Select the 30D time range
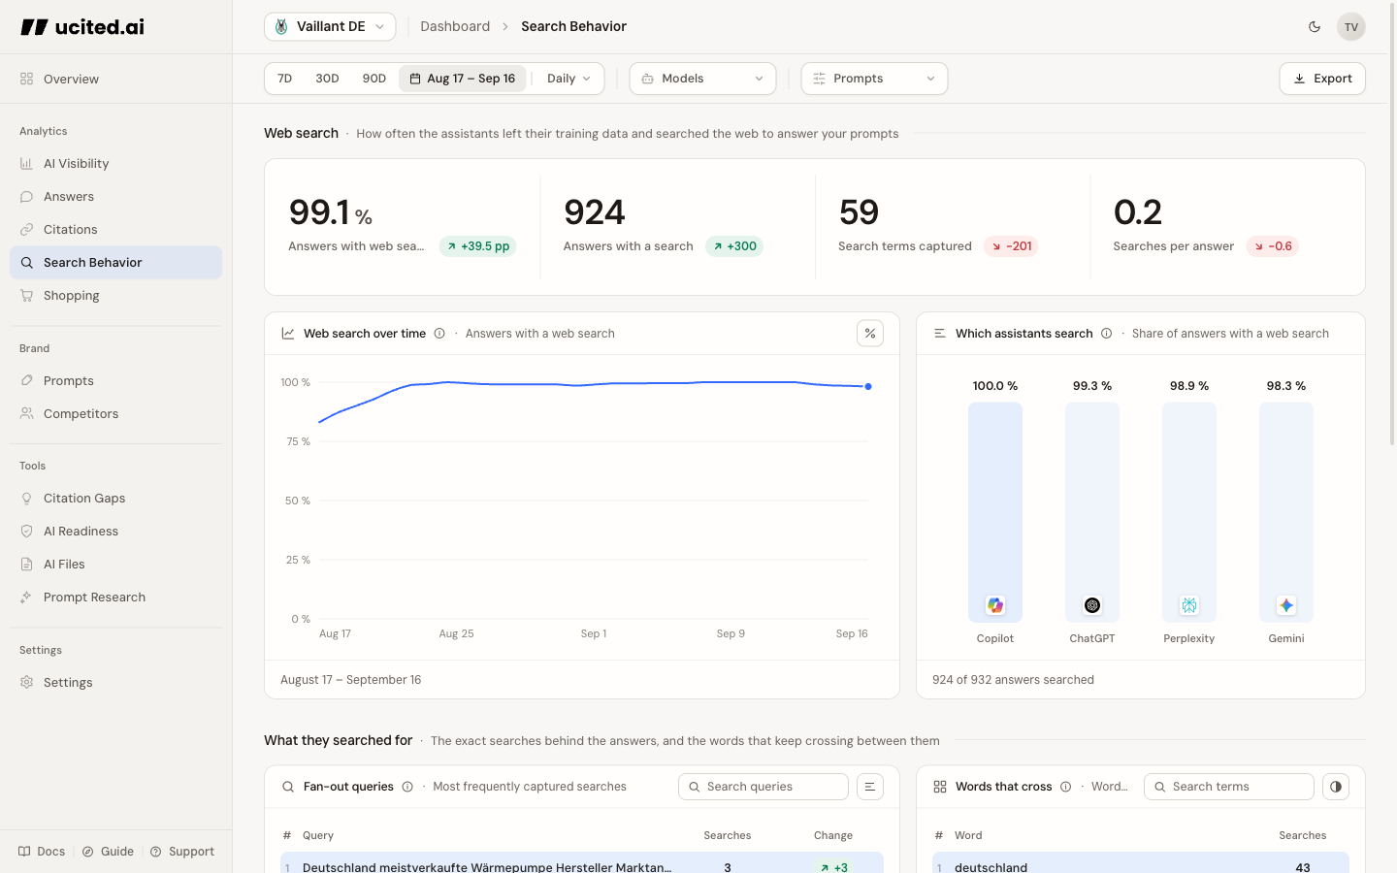The width and height of the screenshot is (1397, 873). click(x=327, y=79)
